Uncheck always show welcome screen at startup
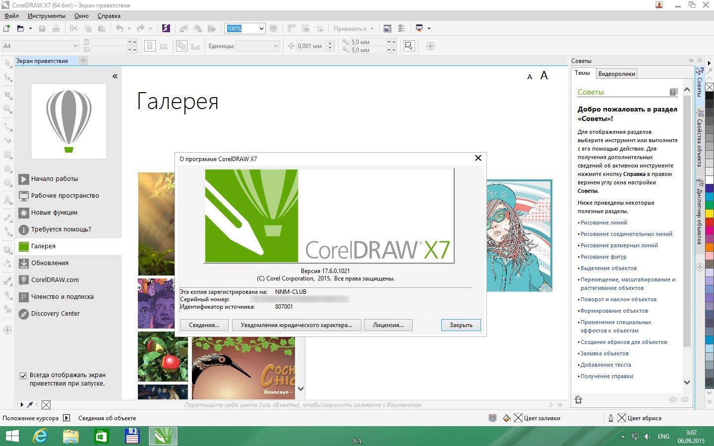The height and width of the screenshot is (446, 714). pos(23,375)
